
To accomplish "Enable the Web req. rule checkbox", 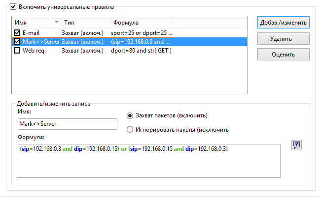I will 17,51.
